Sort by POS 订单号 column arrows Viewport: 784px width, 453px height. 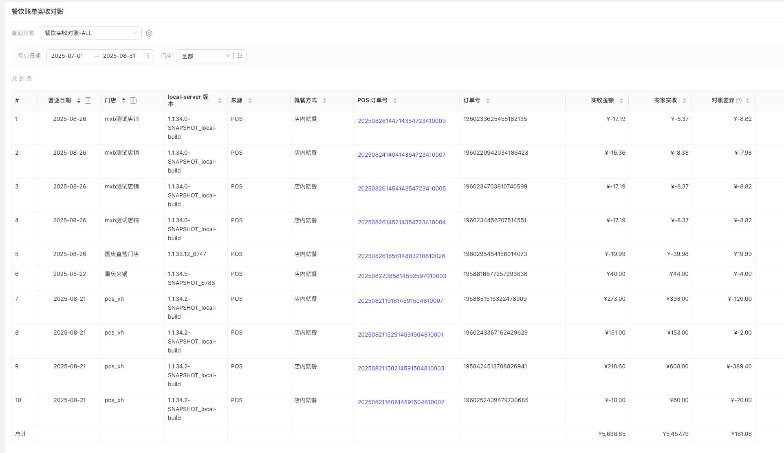pyautogui.click(x=395, y=101)
